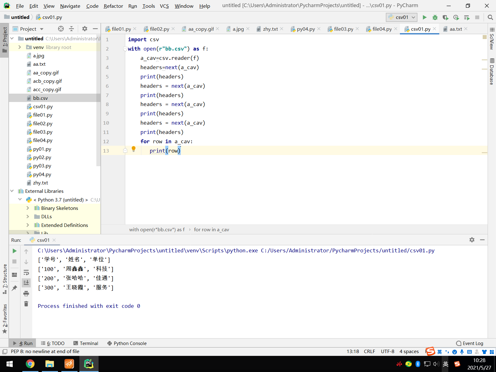The image size is (496, 372).
Task: Start debugging with the bug icon
Action: click(435, 17)
